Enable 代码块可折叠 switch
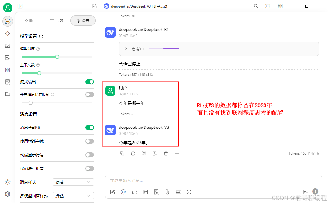The image size is (328, 203). coord(90,168)
